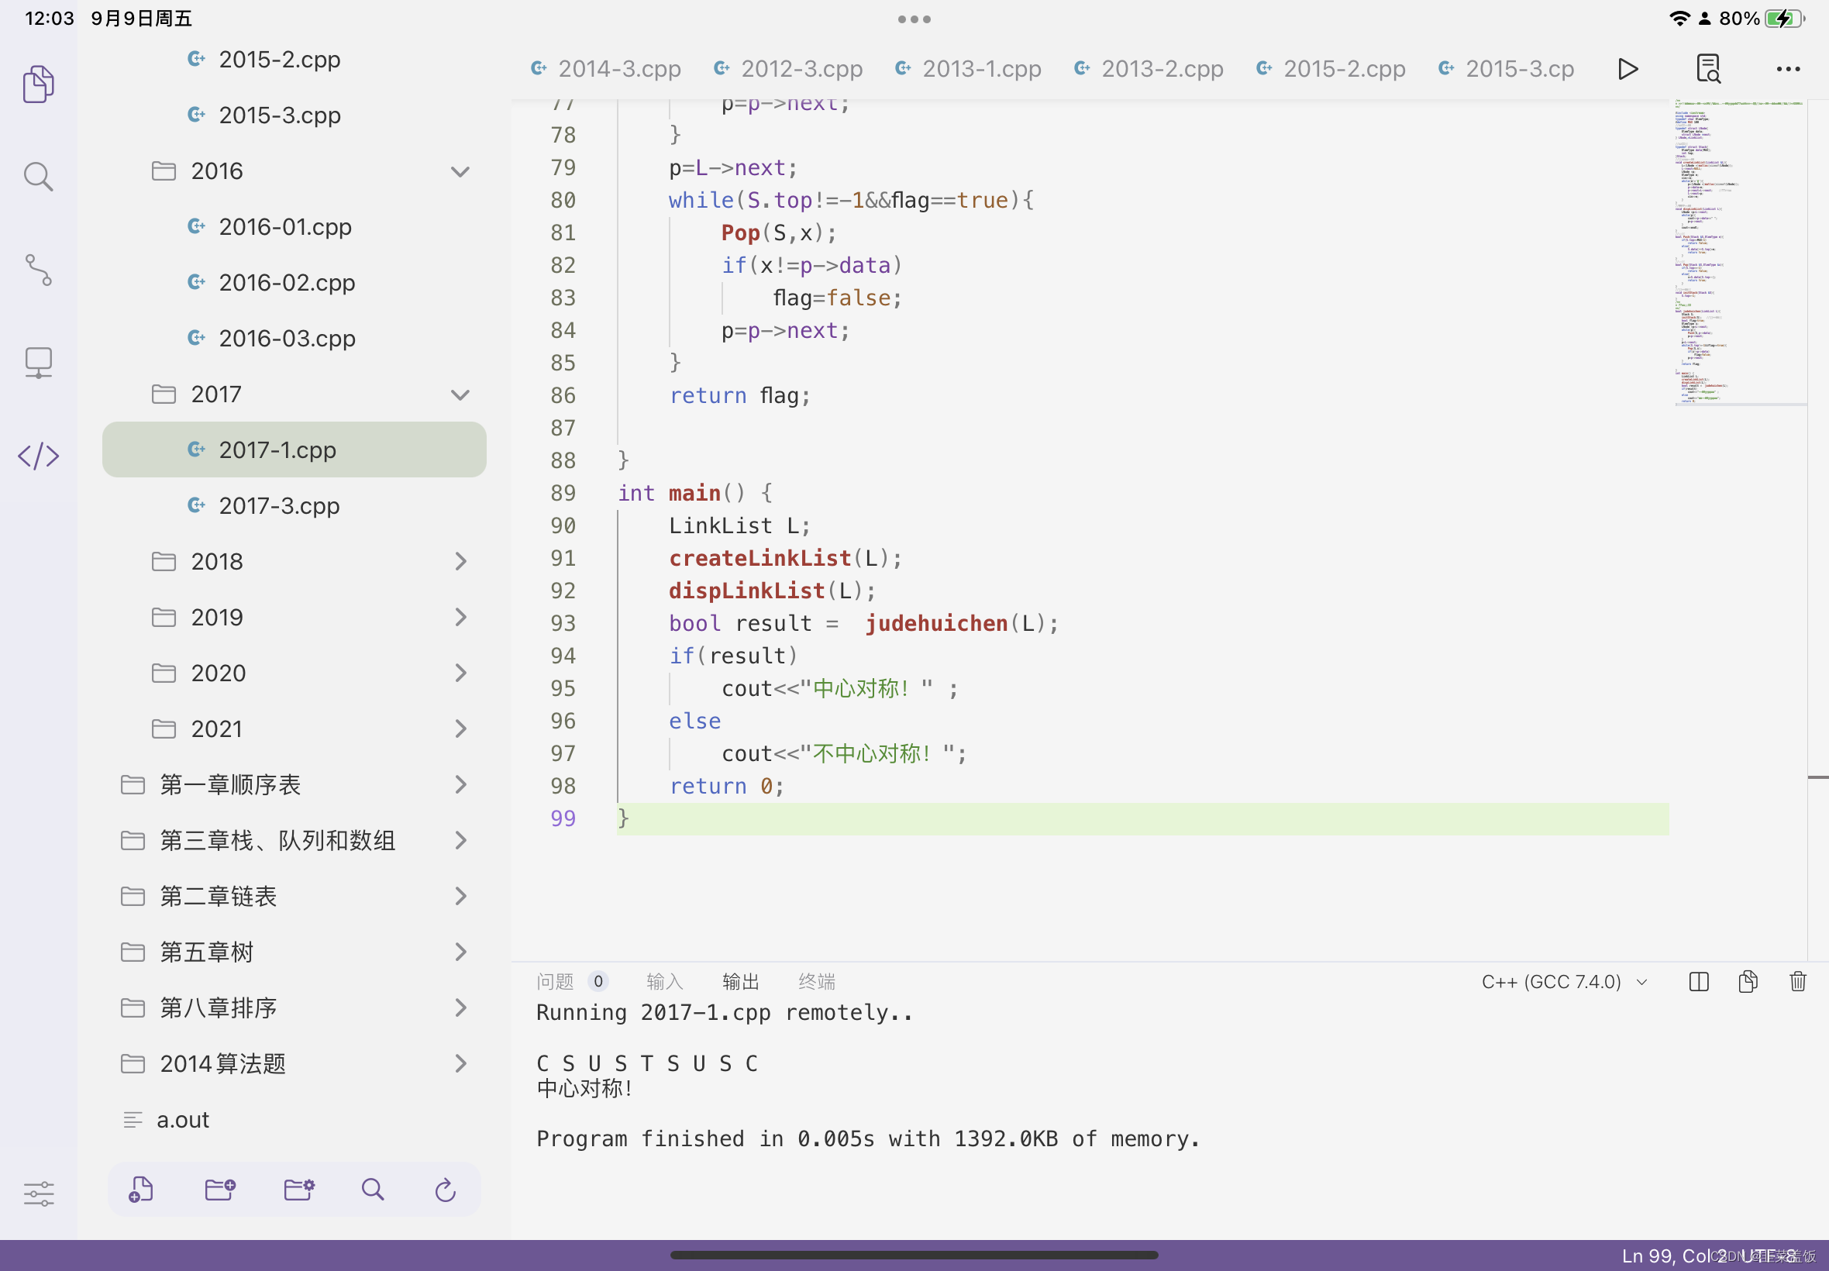
Task: Show the 终端 terminal tab
Action: pyautogui.click(x=817, y=982)
